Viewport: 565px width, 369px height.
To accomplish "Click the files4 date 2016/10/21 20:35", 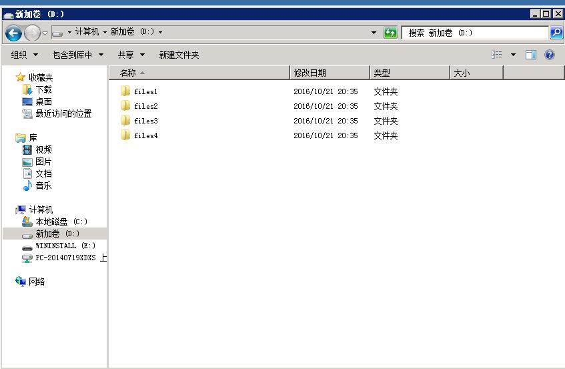I will tap(326, 135).
